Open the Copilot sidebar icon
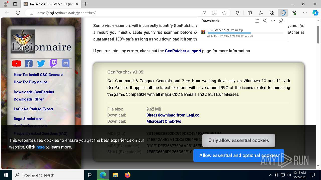This screenshot has height=180, width=321. click(x=315, y=13)
